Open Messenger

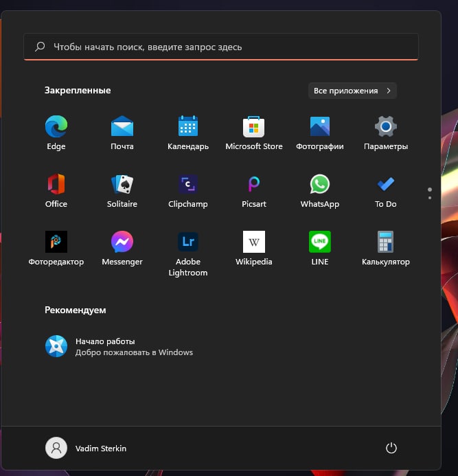tap(122, 248)
